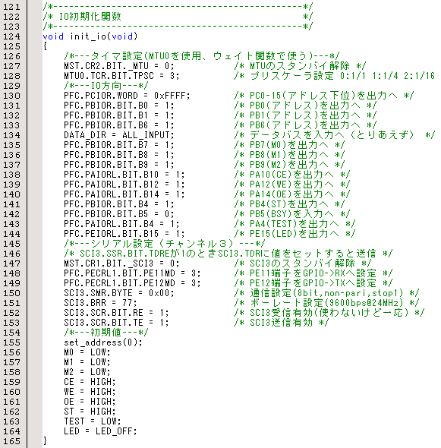Place cursor on the closing brace of init_io
The width and height of the screenshot is (441, 448).
coord(45,441)
